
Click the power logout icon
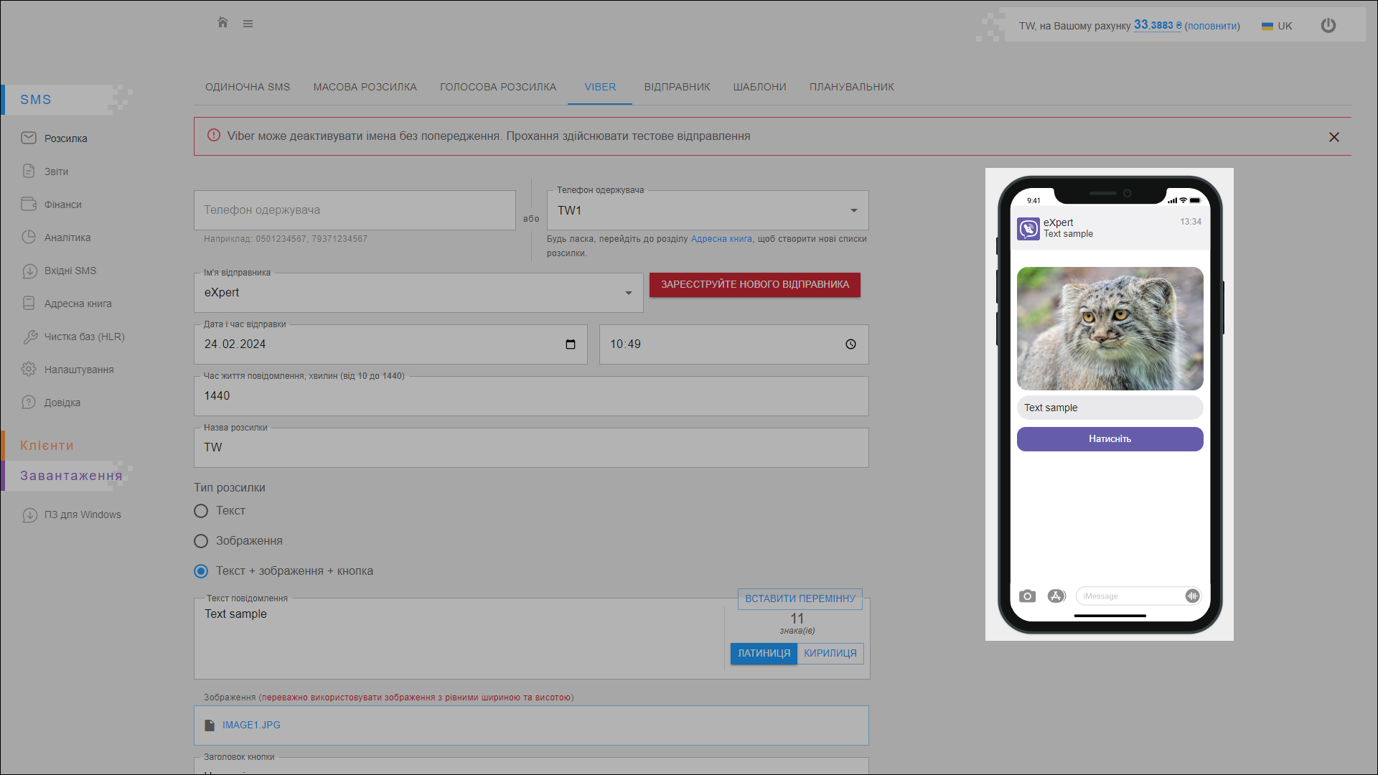(x=1328, y=25)
